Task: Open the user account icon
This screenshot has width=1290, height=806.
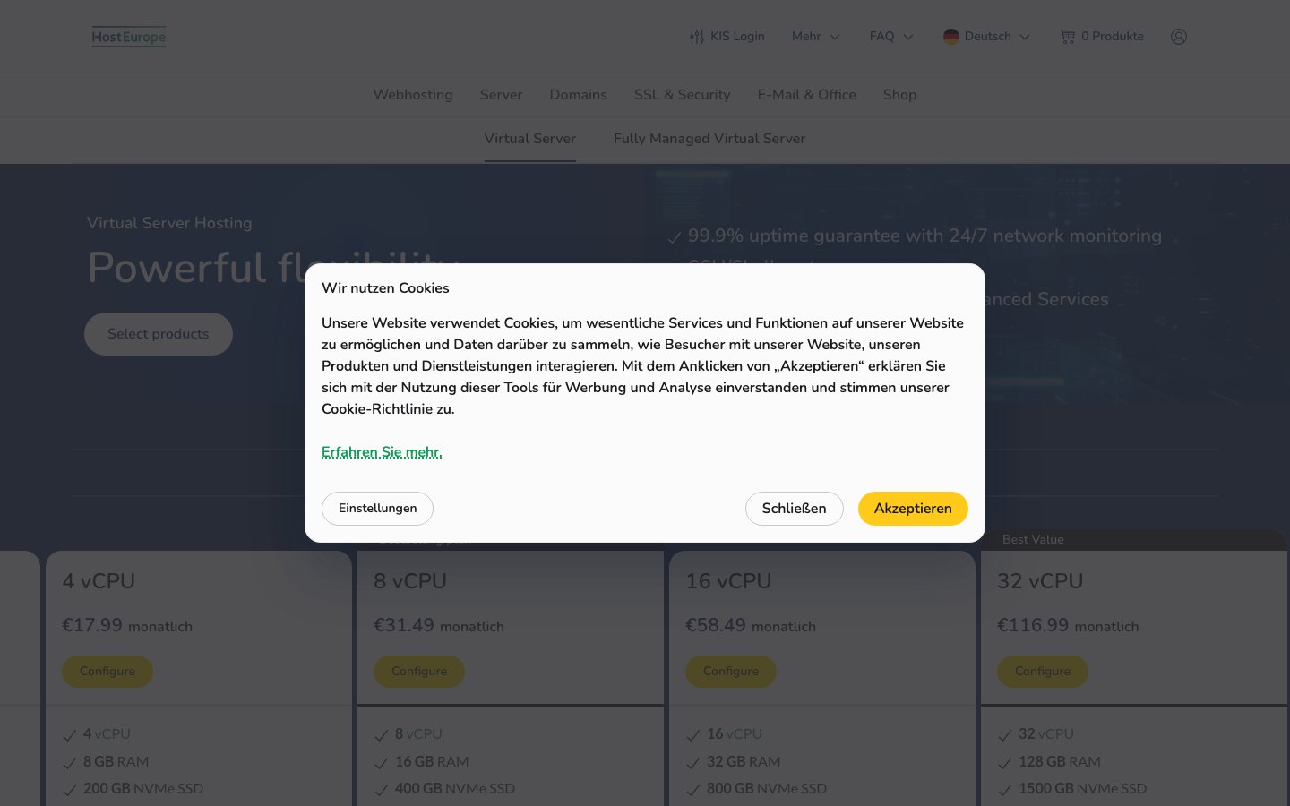Action: tap(1179, 37)
